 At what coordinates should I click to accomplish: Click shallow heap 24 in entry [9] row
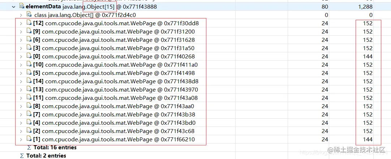[x=325, y=32]
